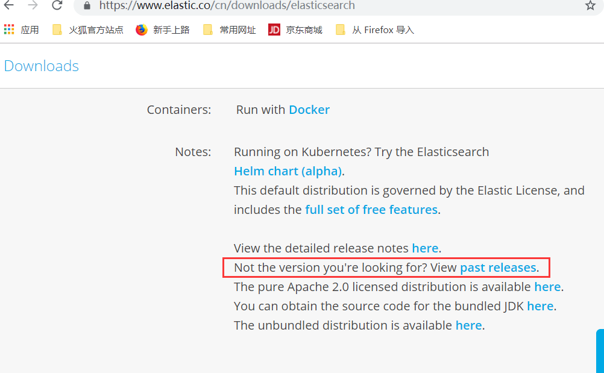Screen dimensions: 604x373
Task: Open the Docker link under Containers
Action: tap(309, 110)
